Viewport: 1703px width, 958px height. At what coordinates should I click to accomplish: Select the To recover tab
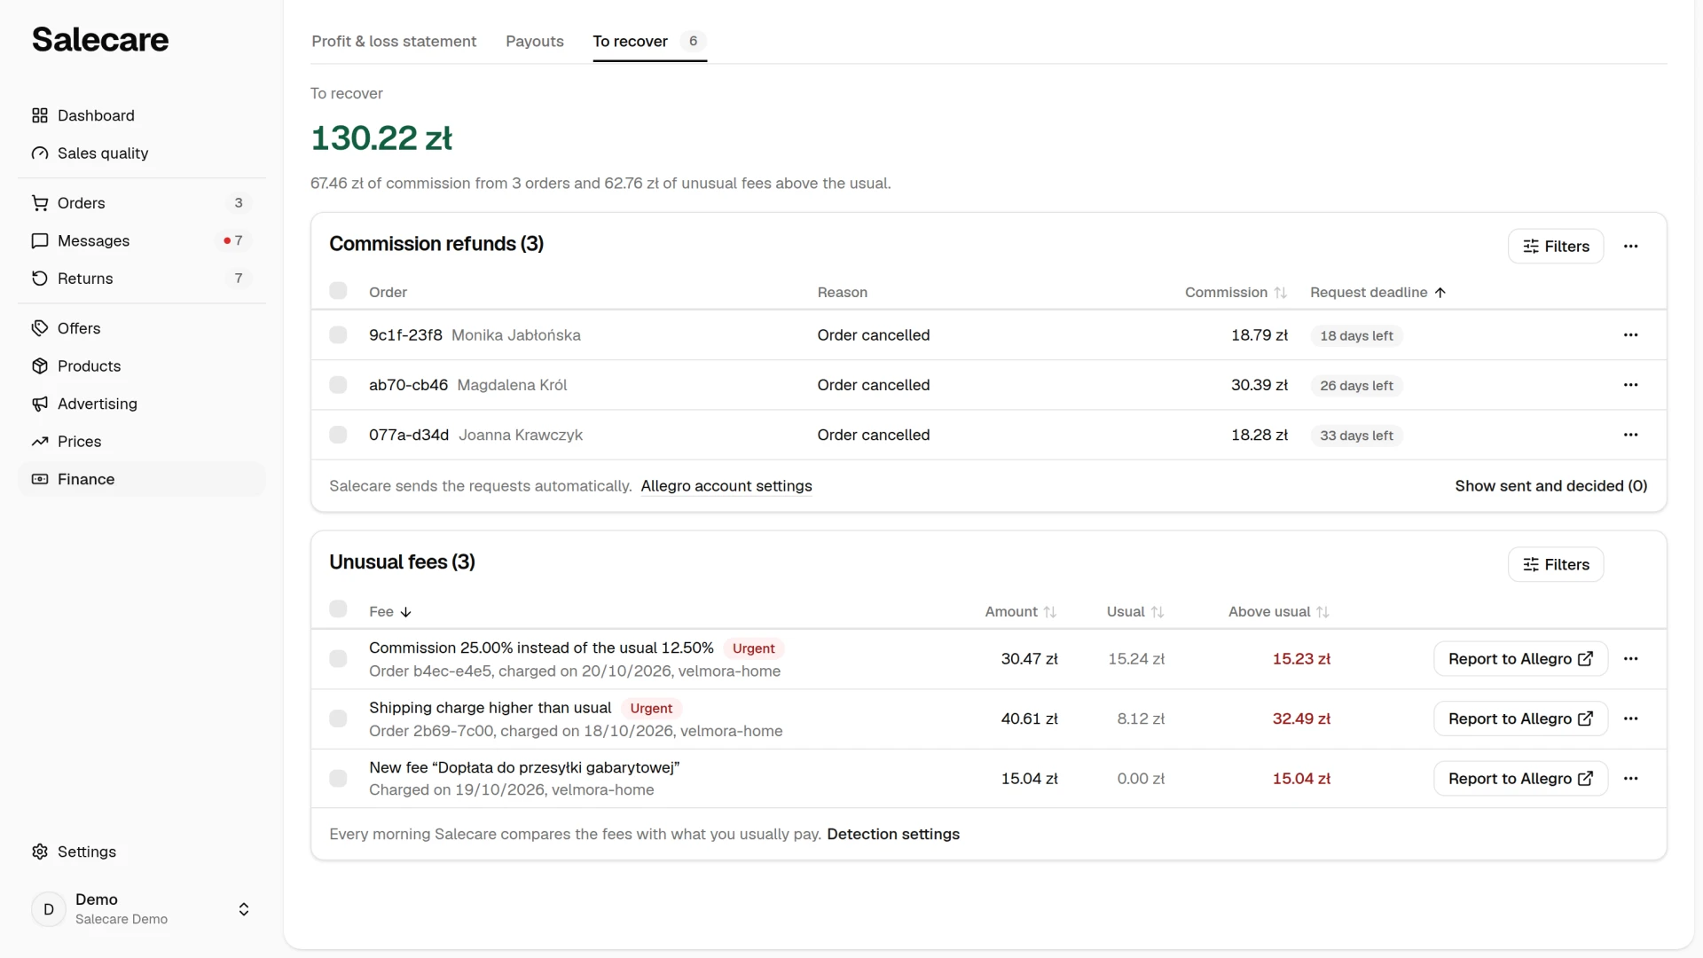(649, 42)
